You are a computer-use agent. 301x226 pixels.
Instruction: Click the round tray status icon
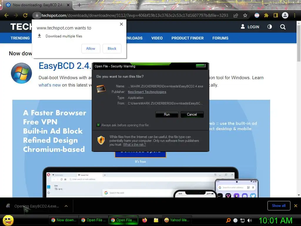pyautogui.click(x=235, y=220)
